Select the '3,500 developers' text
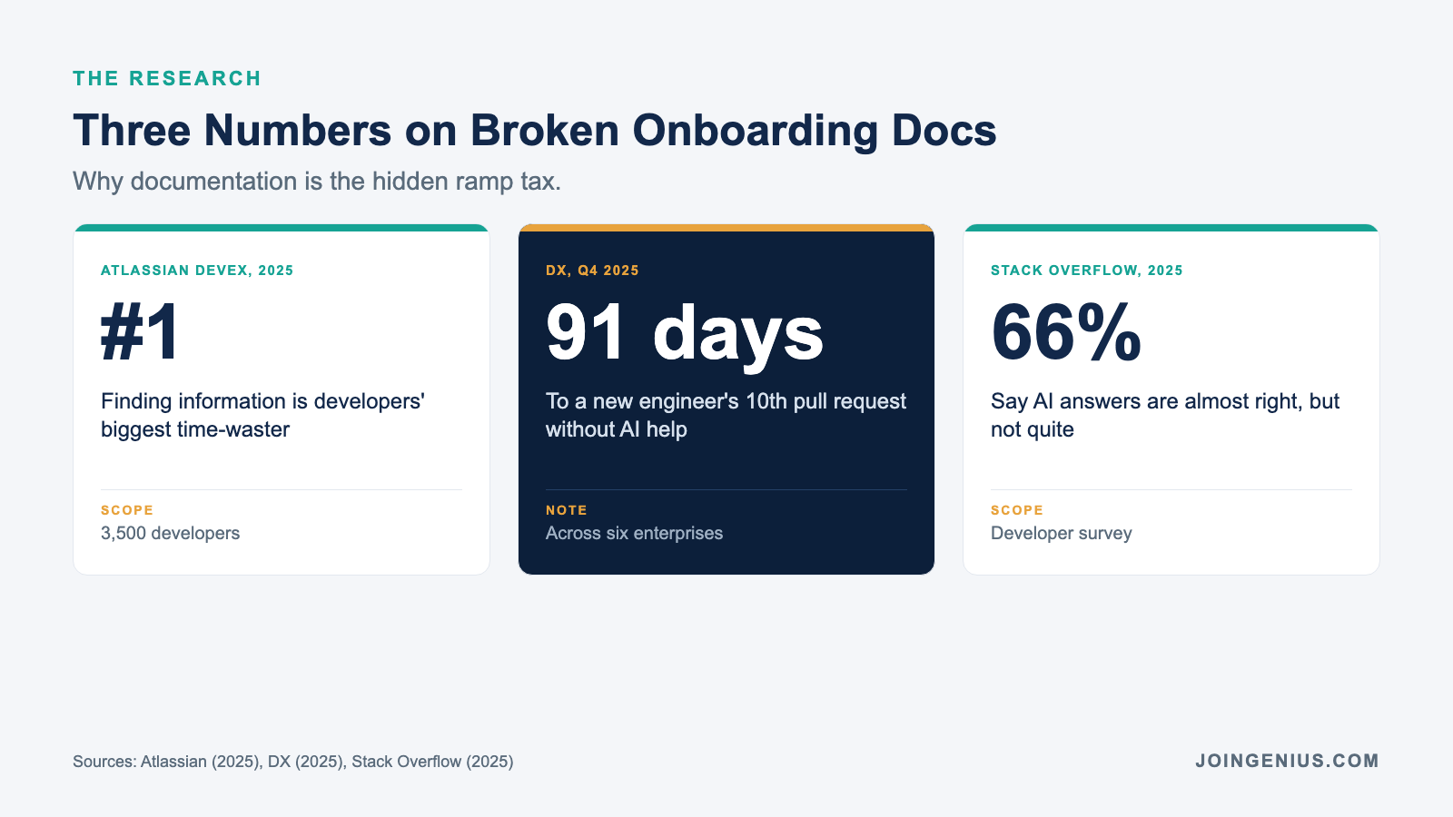 (x=171, y=533)
